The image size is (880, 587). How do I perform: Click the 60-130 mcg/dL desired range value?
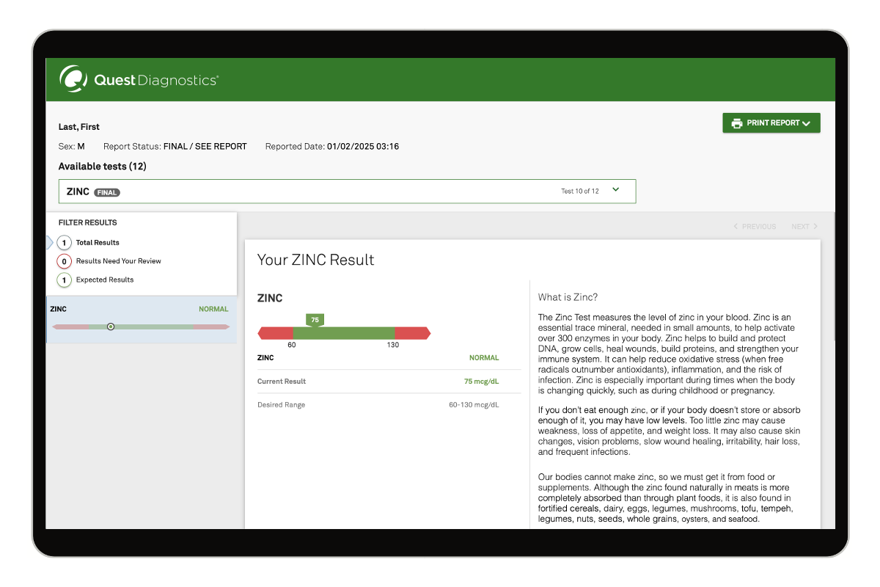(474, 405)
